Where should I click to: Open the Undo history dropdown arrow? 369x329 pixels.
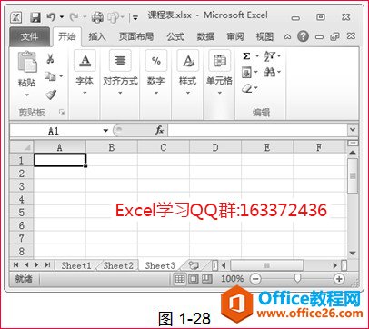(x=62, y=17)
